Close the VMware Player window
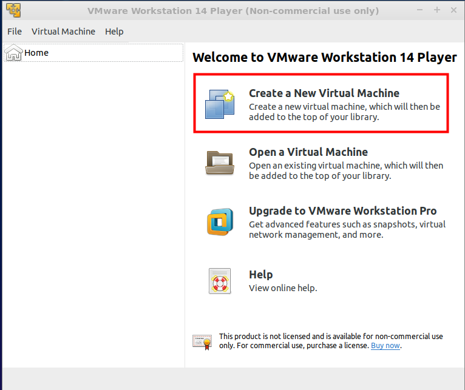This screenshot has height=390, width=465. [453, 10]
